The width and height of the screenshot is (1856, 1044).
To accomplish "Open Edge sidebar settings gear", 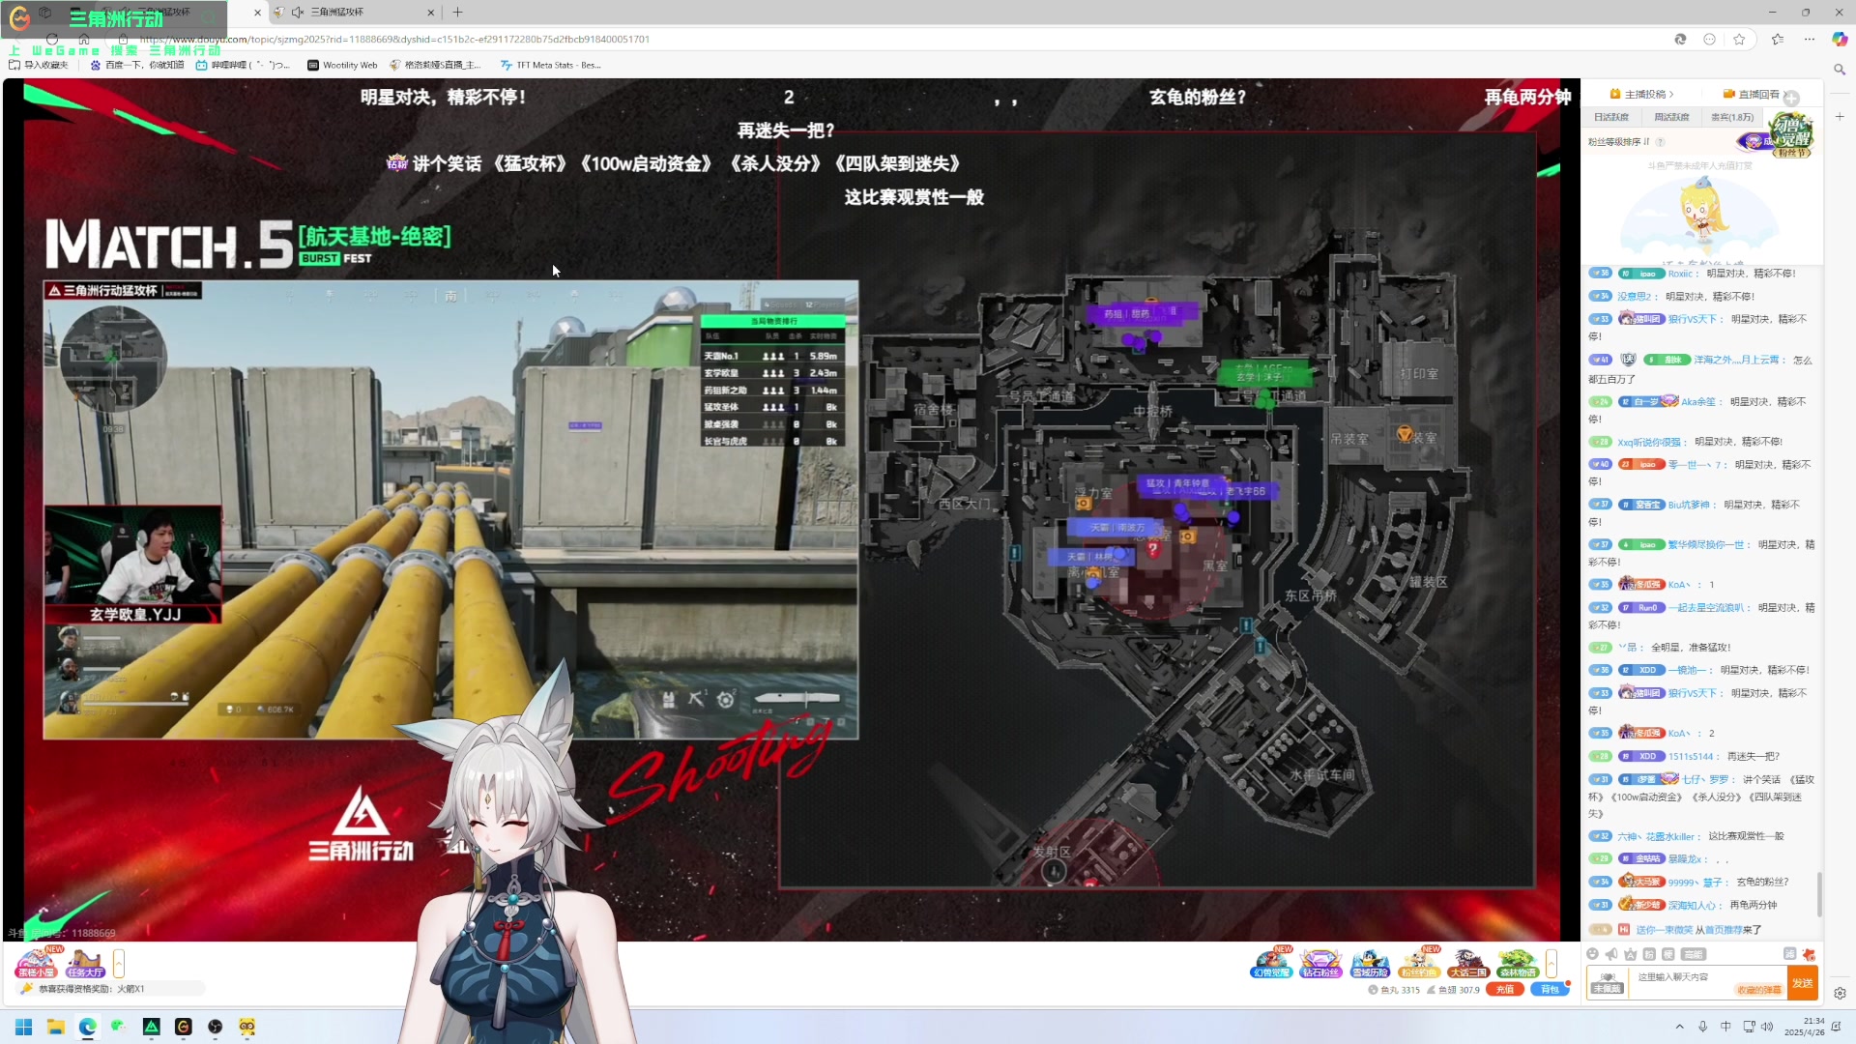I will (1840, 994).
